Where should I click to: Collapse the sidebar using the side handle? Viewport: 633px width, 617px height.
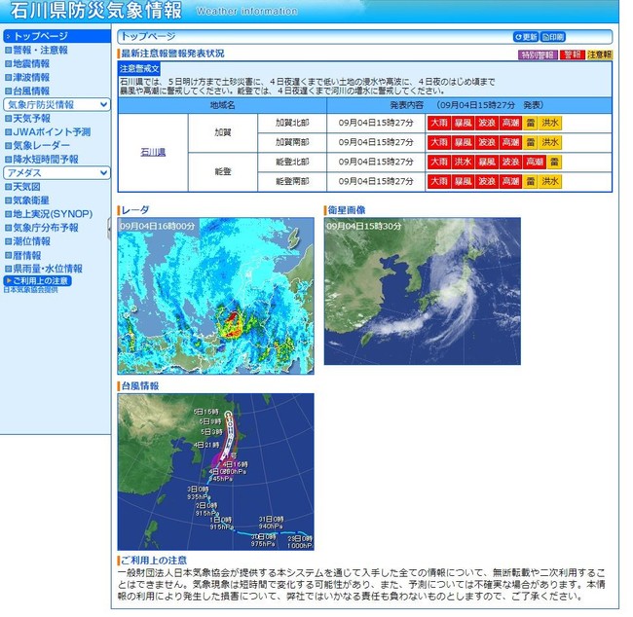tap(109, 229)
